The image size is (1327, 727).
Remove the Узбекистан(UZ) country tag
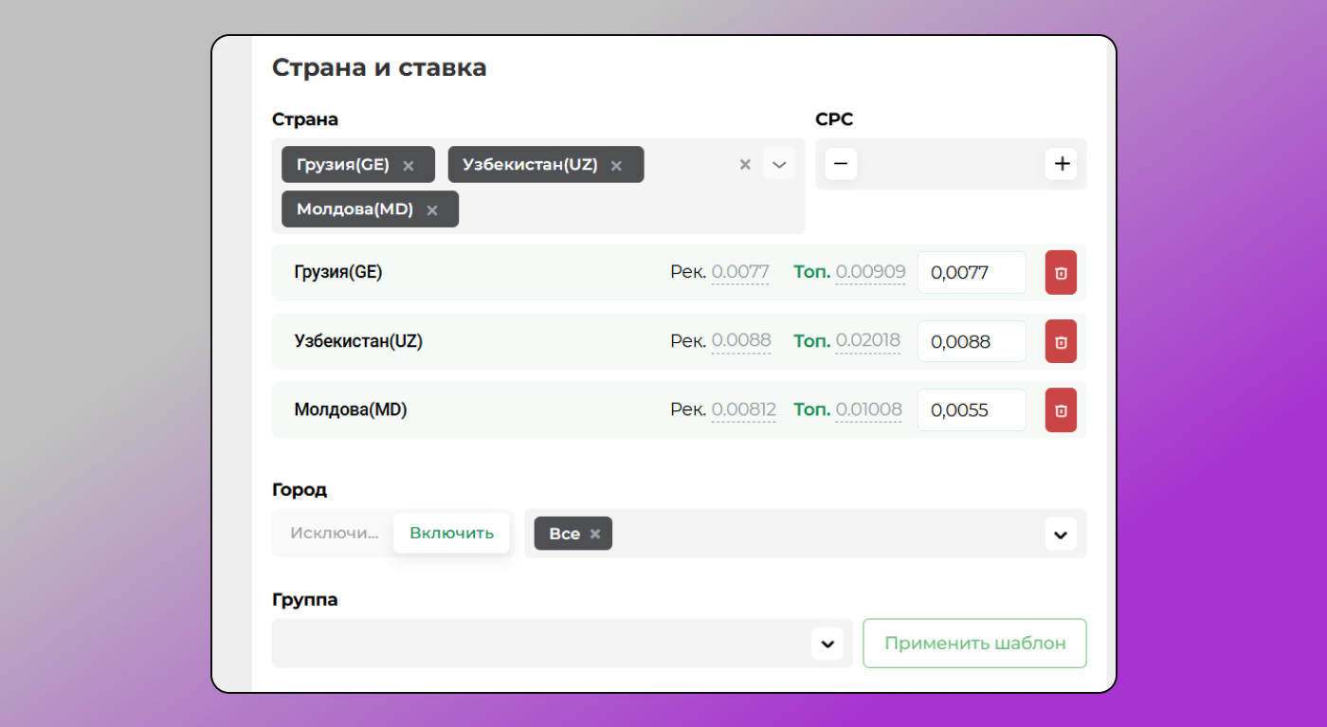616,164
